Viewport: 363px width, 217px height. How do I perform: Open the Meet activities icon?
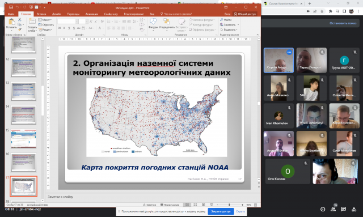point(354,209)
